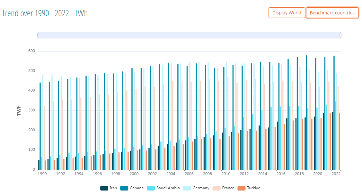362x195 pixels.
Task: Click the Canada legend color swatch
Action: tap(124, 188)
